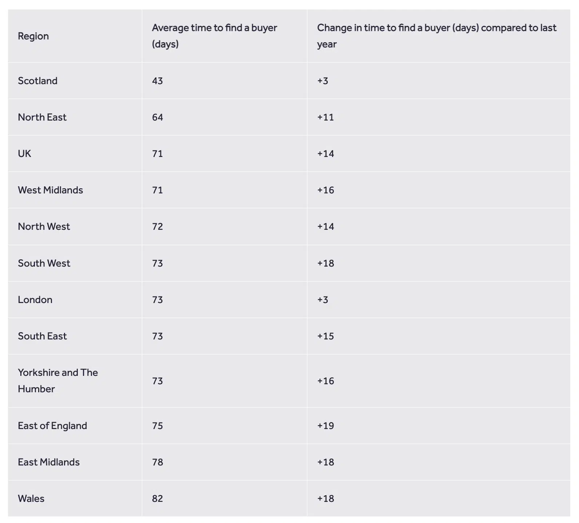Click the North East region cell
Image resolution: width=579 pixels, height=523 pixels.
click(x=42, y=117)
